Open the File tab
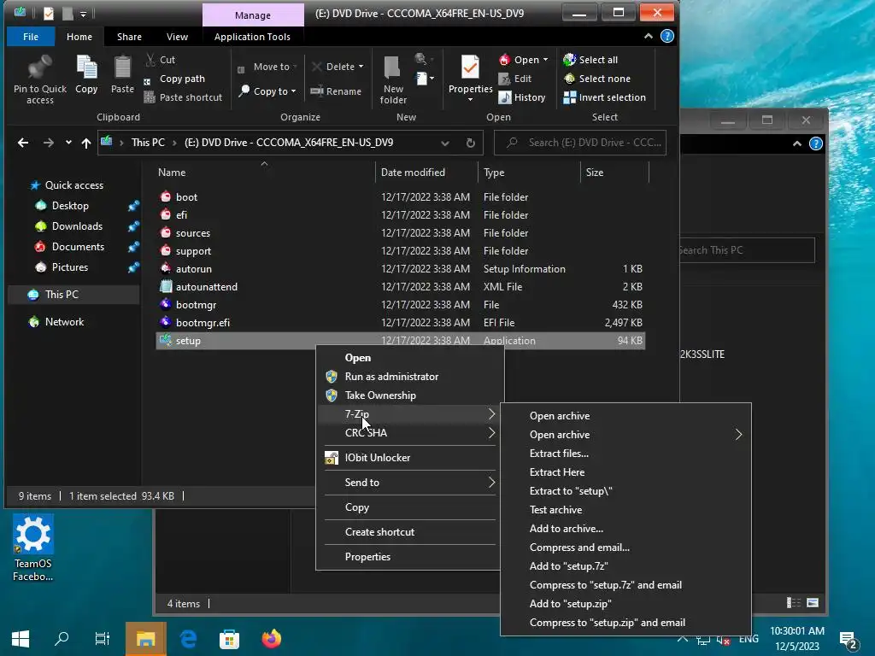Image resolution: width=875 pixels, height=656 pixels. coord(31,37)
